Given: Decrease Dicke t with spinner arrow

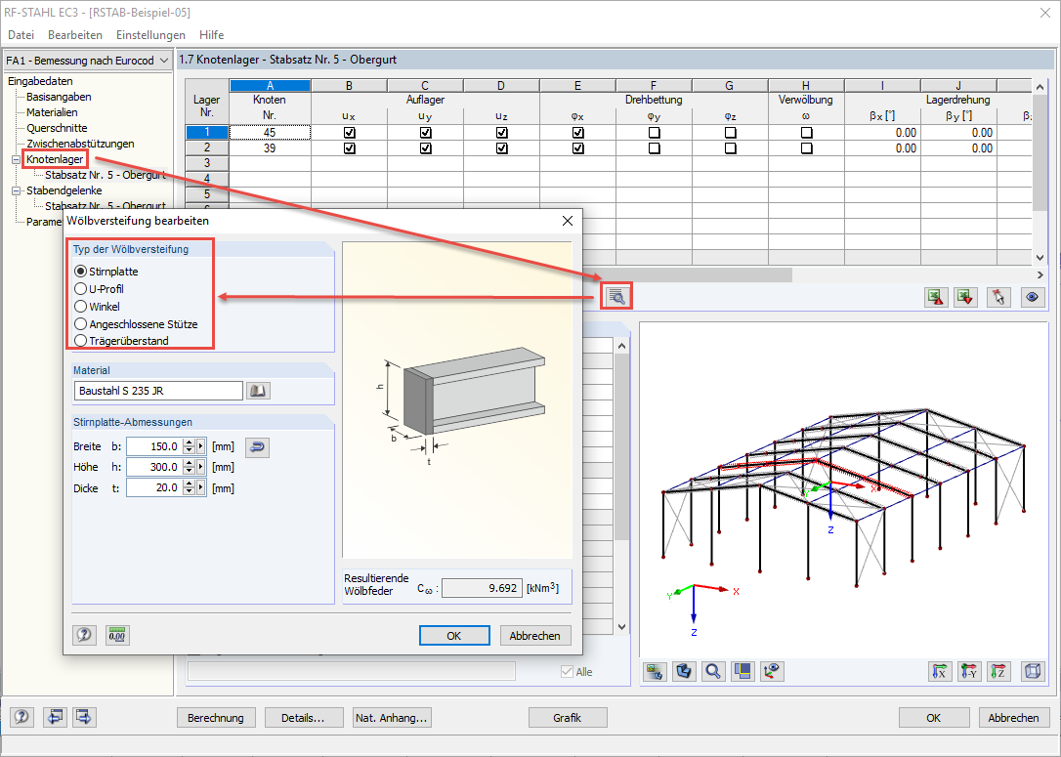Looking at the screenshot, I should (189, 492).
